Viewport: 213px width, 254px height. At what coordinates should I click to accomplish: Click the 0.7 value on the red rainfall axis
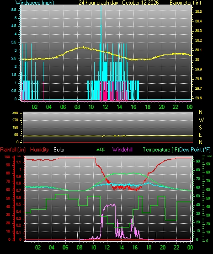19,190
